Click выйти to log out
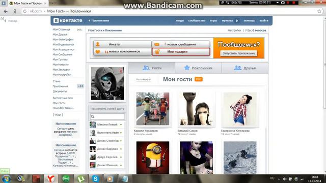This screenshot has height=183, width=326. coord(264,20)
